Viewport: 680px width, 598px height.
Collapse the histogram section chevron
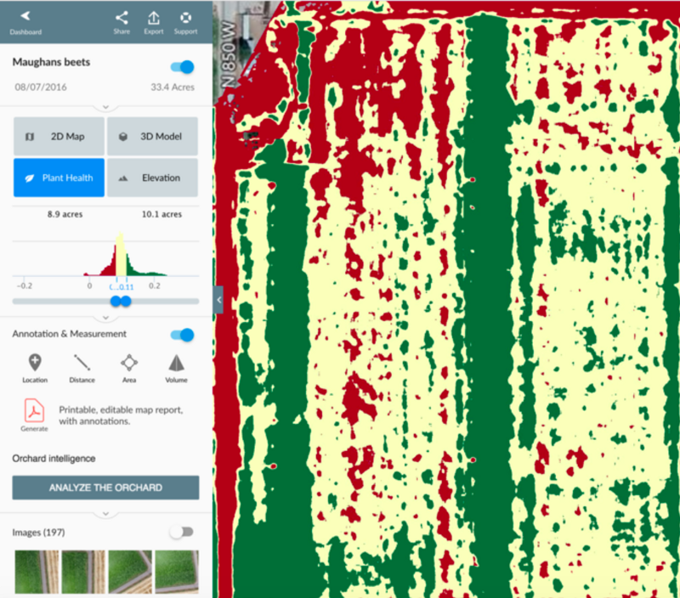105,319
